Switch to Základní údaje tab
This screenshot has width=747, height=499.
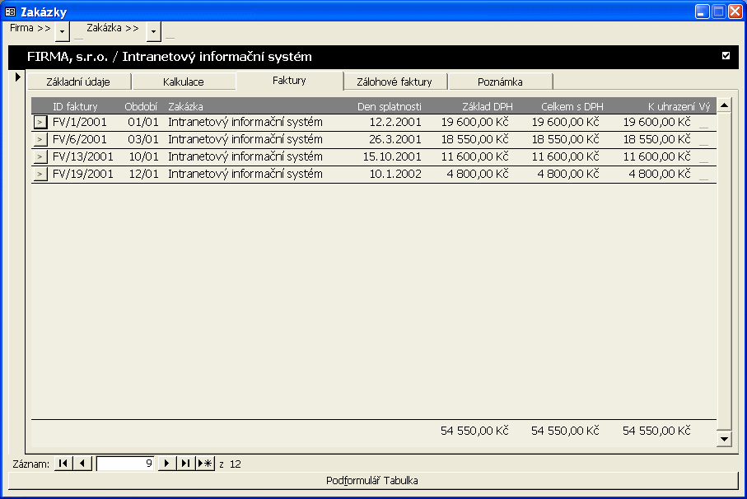point(78,82)
